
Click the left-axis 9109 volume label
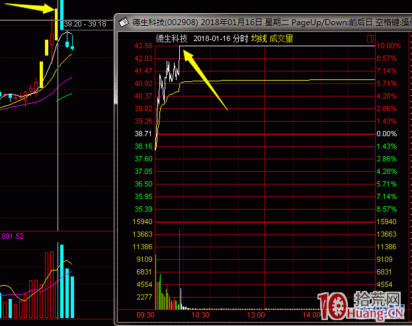click(145, 259)
